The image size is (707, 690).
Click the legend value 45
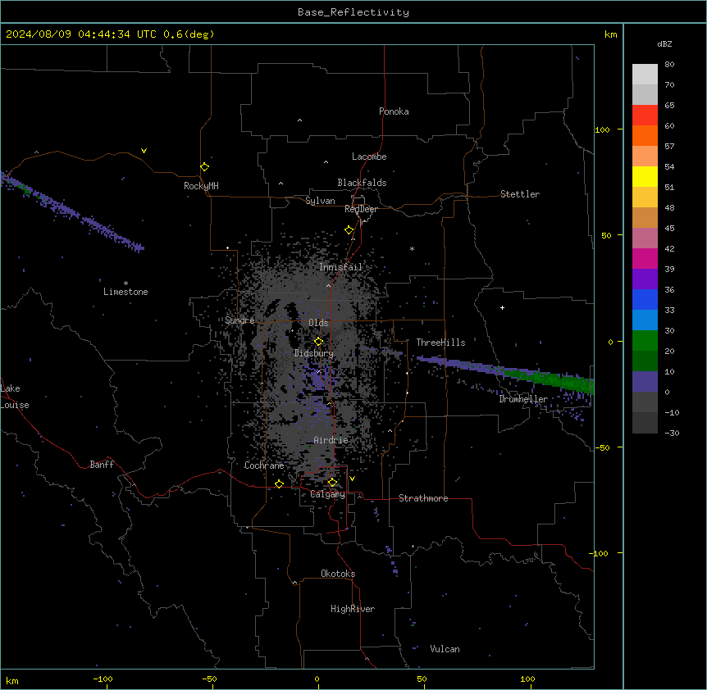(669, 229)
